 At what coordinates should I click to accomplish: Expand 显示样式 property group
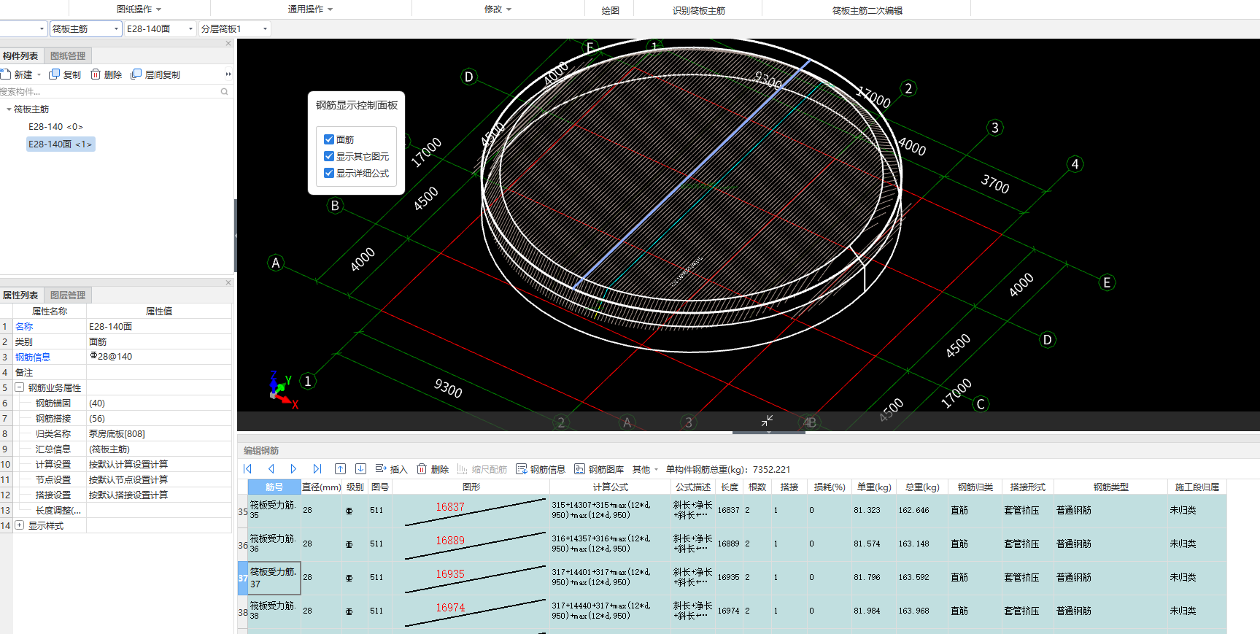(20, 525)
